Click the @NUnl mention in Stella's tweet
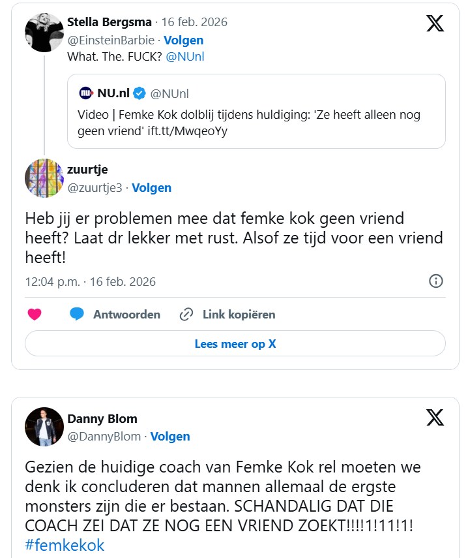Screen dimensions: 468x558 [185, 57]
